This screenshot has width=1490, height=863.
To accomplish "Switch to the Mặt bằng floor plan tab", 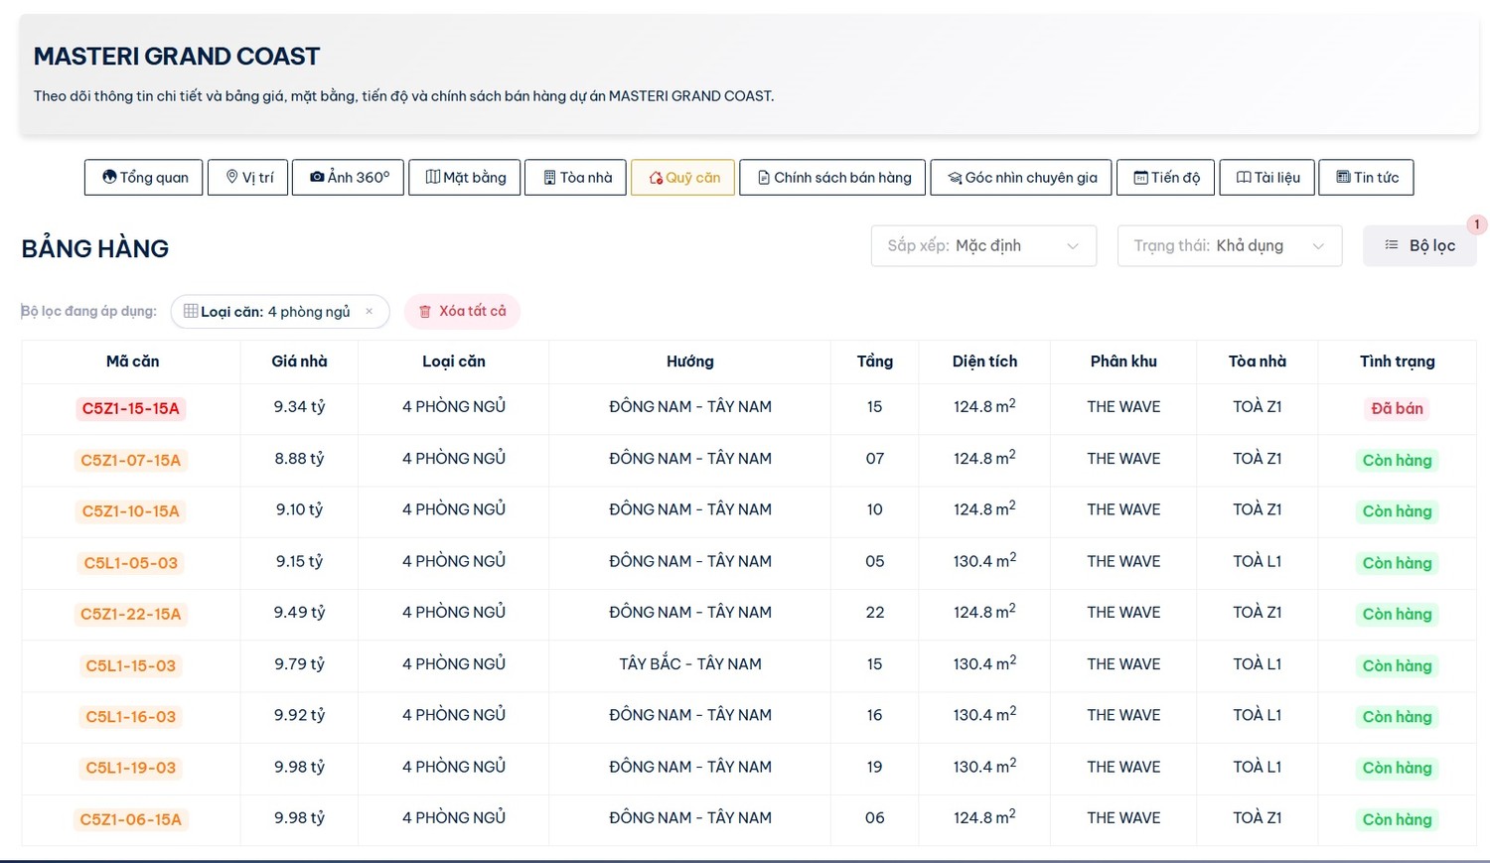I will 465,178.
